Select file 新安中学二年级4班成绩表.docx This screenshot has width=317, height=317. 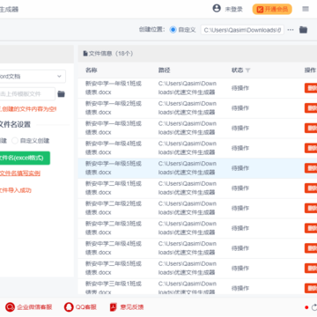click(x=114, y=248)
